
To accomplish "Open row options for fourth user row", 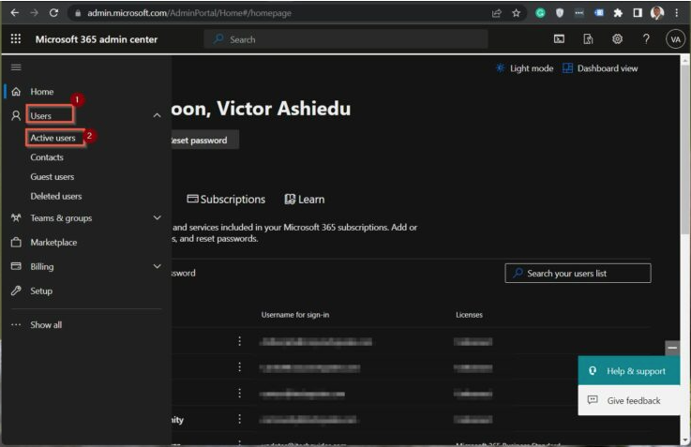I will point(239,419).
